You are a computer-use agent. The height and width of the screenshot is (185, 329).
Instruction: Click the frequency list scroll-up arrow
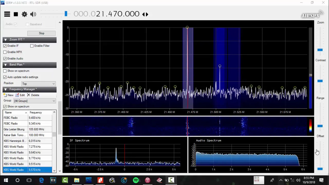coord(54,112)
